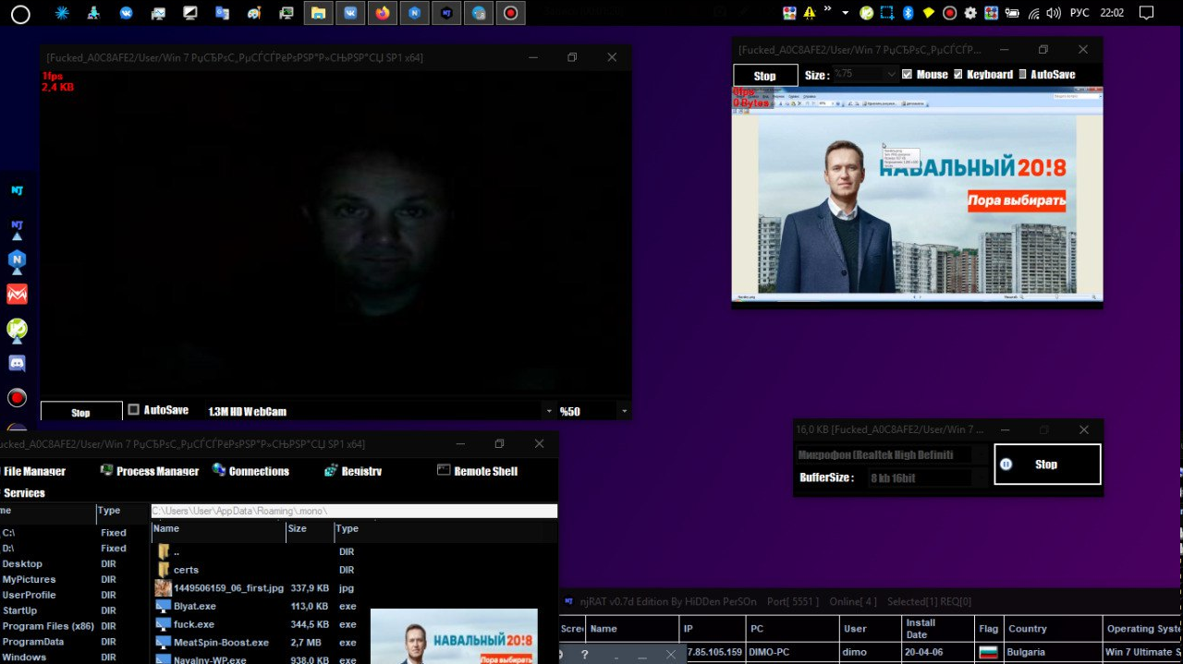This screenshot has width=1183, height=664.
Task: Switch to the Connections tab
Action: pyautogui.click(x=250, y=471)
